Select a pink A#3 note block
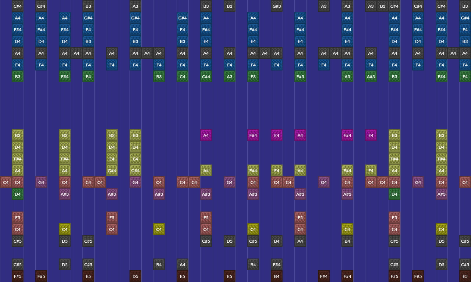The image size is (471, 282). click(x=65, y=194)
